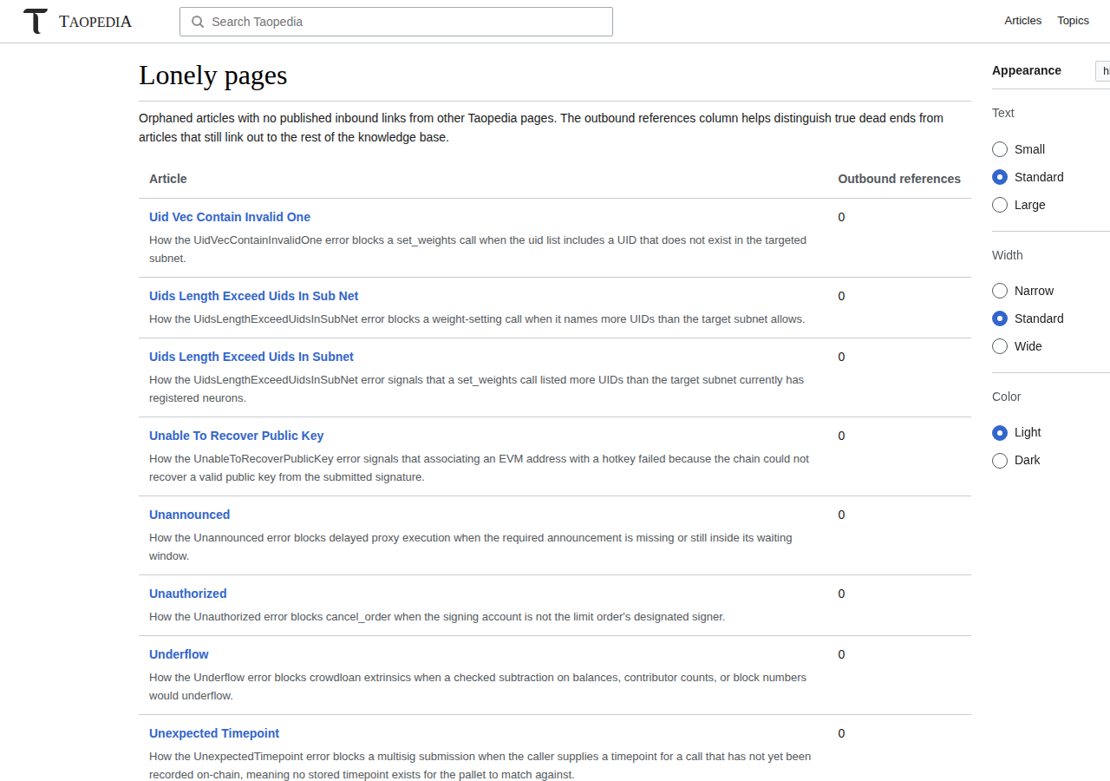Click the Text section label in Appearance
The image size is (1110, 781).
[x=1003, y=113]
